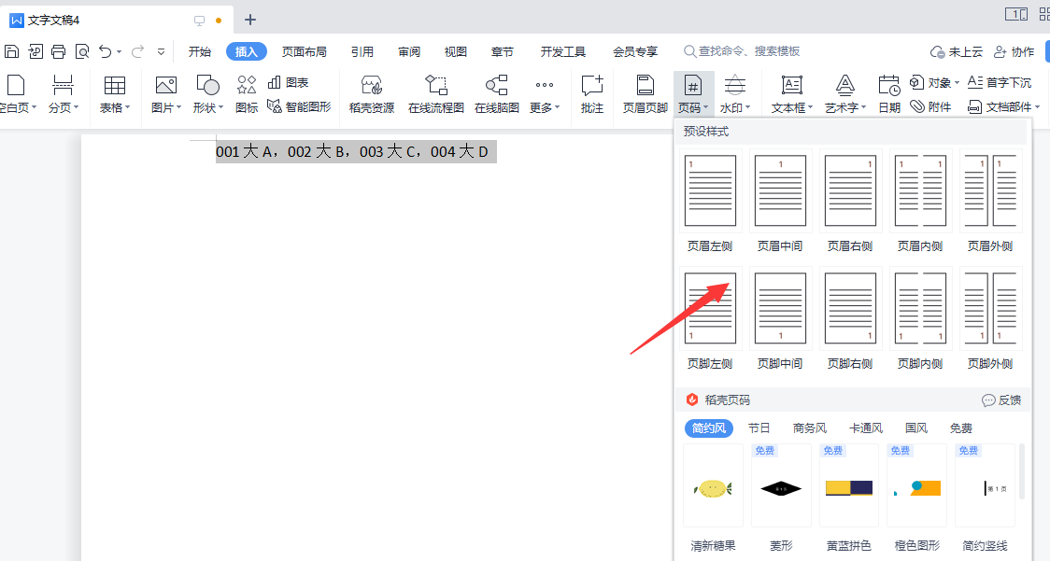Launch 在线流程图 flowchart tool
Image resolution: width=1050 pixels, height=561 pixels.
pos(436,94)
